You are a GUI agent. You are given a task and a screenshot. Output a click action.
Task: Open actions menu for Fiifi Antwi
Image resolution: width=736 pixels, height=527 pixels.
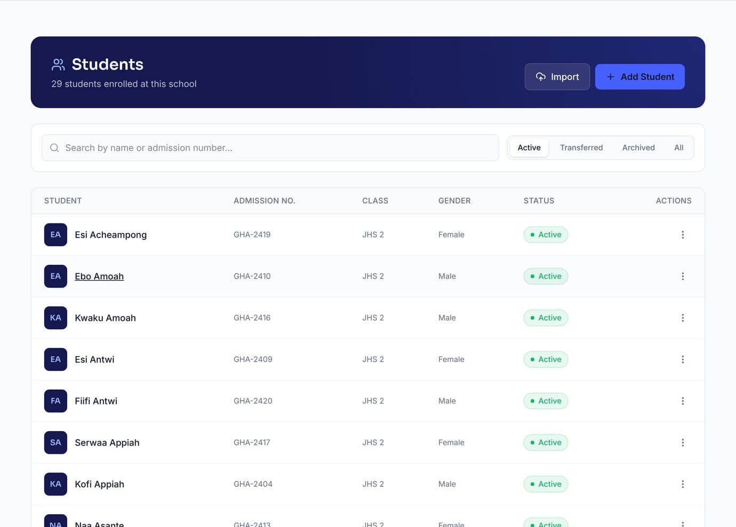pos(683,401)
